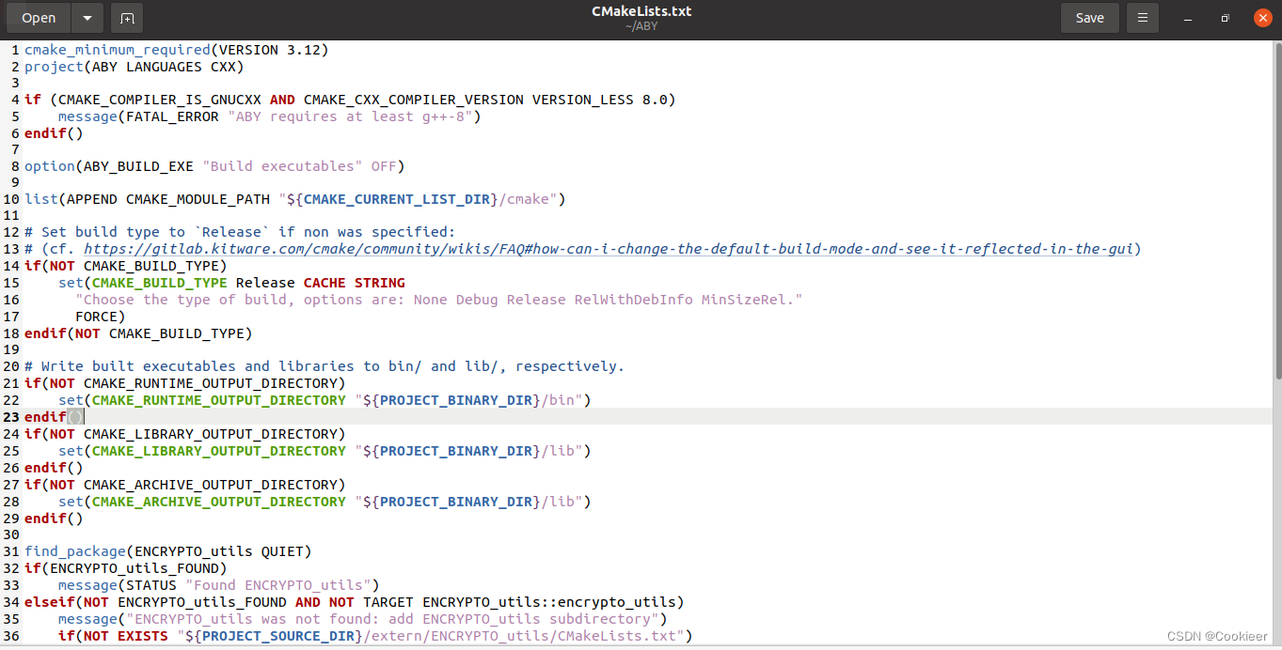Click on the if CMAKE_COMPILER_IS_GNUCXX line 4
Viewport: 1282px width, 650px height.
[x=350, y=100]
